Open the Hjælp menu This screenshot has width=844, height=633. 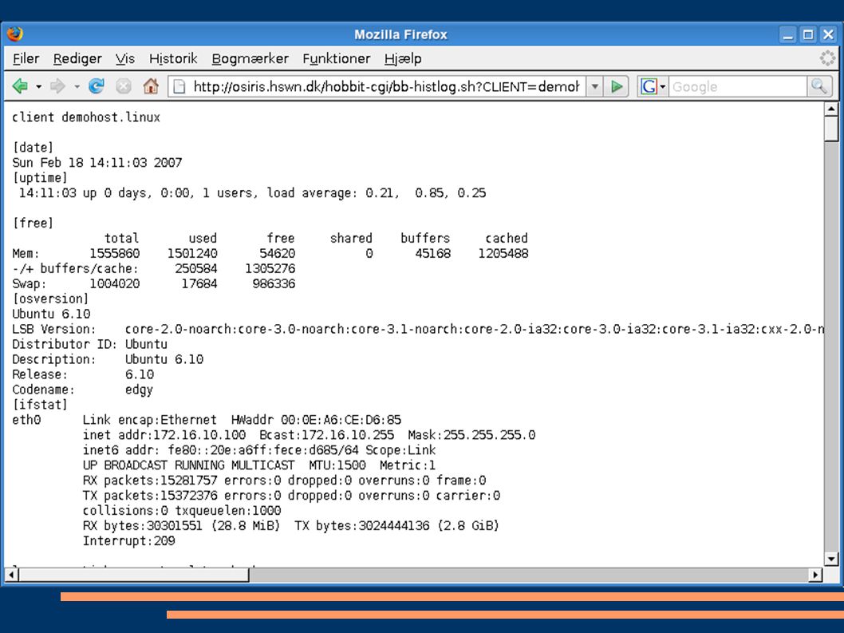click(x=403, y=59)
